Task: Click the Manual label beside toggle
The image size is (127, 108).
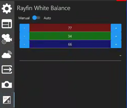Action: tap(24, 18)
